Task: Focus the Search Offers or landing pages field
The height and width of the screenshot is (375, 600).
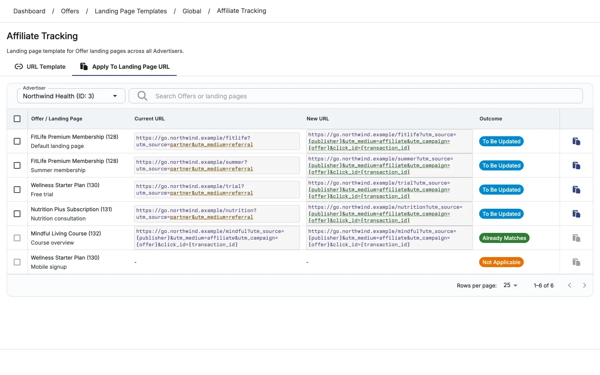Action: click(356, 96)
